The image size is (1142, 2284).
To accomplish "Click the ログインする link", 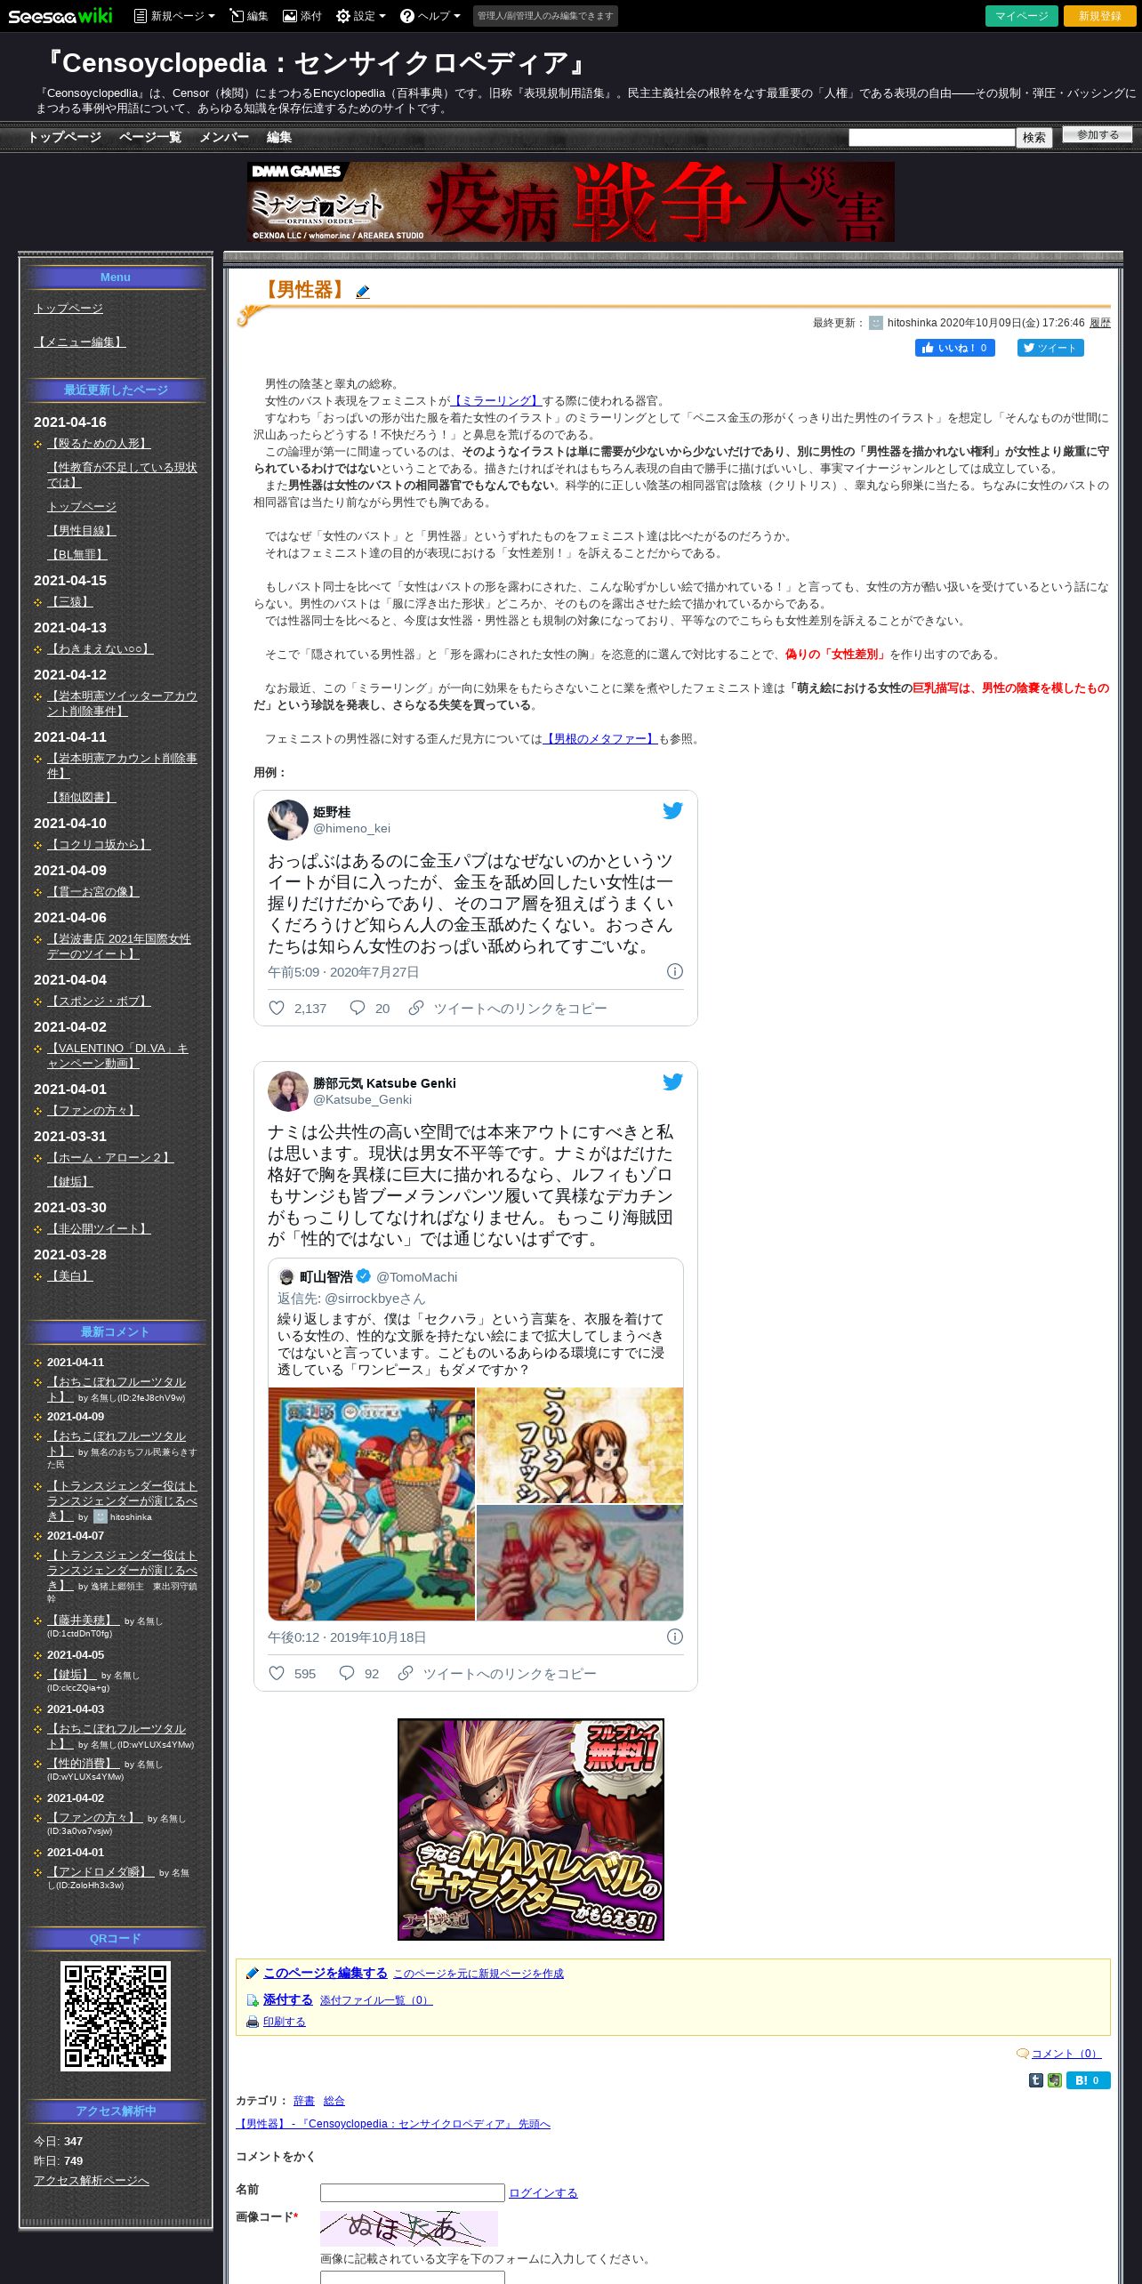I will pos(543,2193).
